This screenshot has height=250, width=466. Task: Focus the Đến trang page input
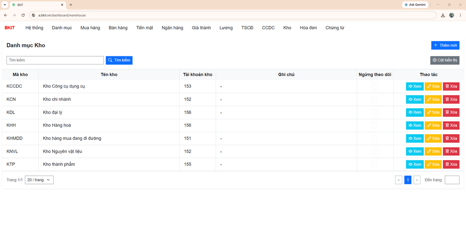[452, 180]
